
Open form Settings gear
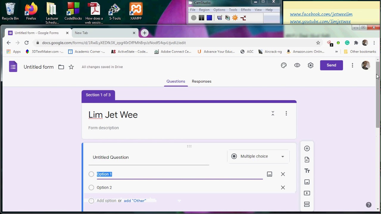[x=310, y=65]
